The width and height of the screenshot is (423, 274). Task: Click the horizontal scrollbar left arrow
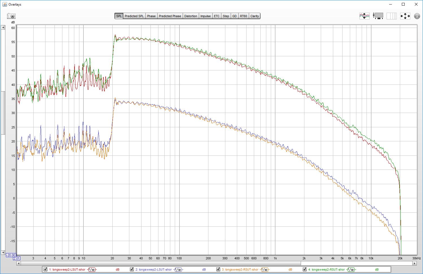click(x=19, y=263)
